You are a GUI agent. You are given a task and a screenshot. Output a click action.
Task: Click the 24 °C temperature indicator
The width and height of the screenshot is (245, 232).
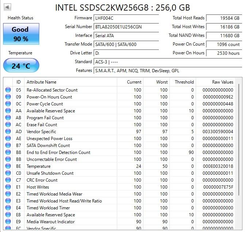[21, 66]
